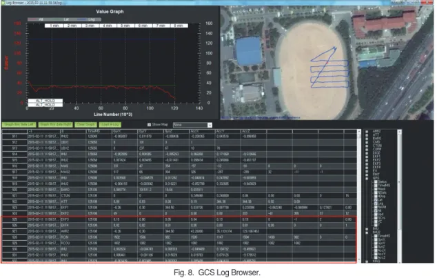This screenshot has width=437, height=278.
Task: Check the NSats box under GPS
Action: tap(376, 192)
